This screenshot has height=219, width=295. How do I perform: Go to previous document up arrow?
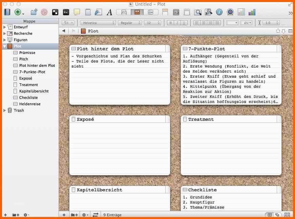pyautogui.click(x=278, y=31)
